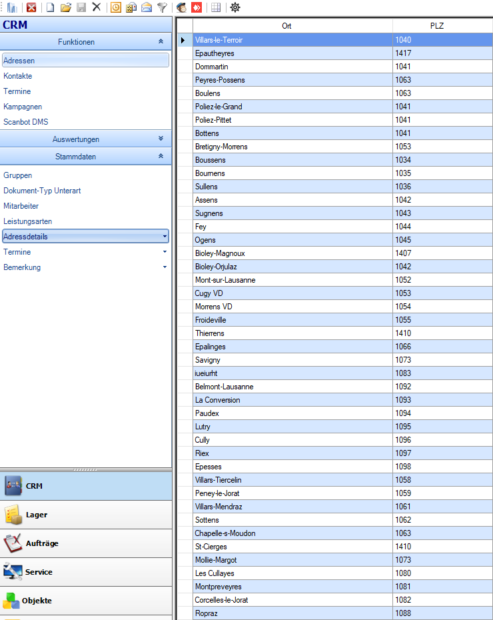Open settings with the gear icon
Viewport: 493px width, 620px height.
click(x=235, y=7)
